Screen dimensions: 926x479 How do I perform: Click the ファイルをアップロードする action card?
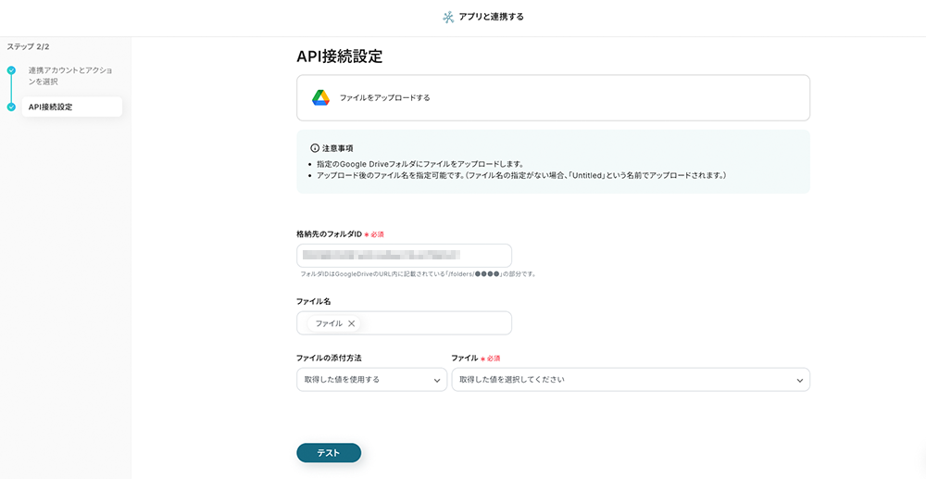(554, 98)
